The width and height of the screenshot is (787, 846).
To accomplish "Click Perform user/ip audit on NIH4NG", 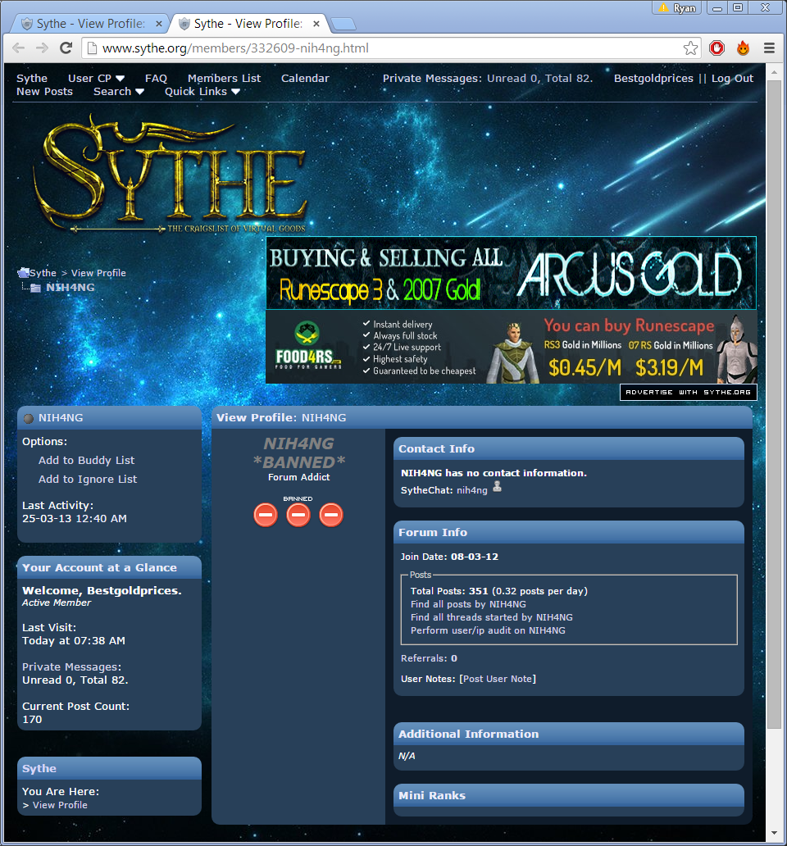I will coord(488,630).
